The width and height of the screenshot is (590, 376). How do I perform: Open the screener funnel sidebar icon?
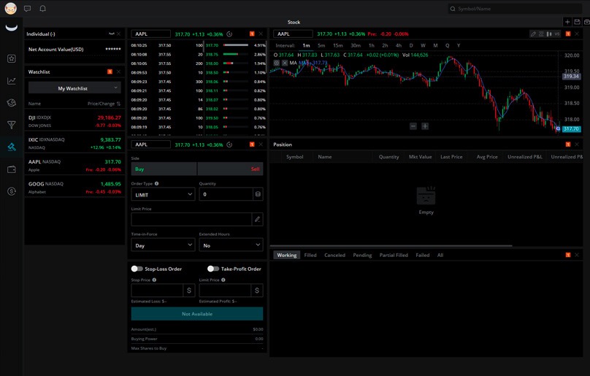[x=11, y=125]
